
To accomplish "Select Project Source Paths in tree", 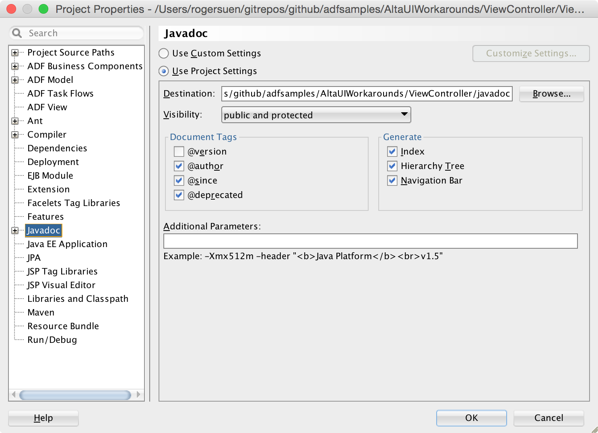I will [71, 53].
